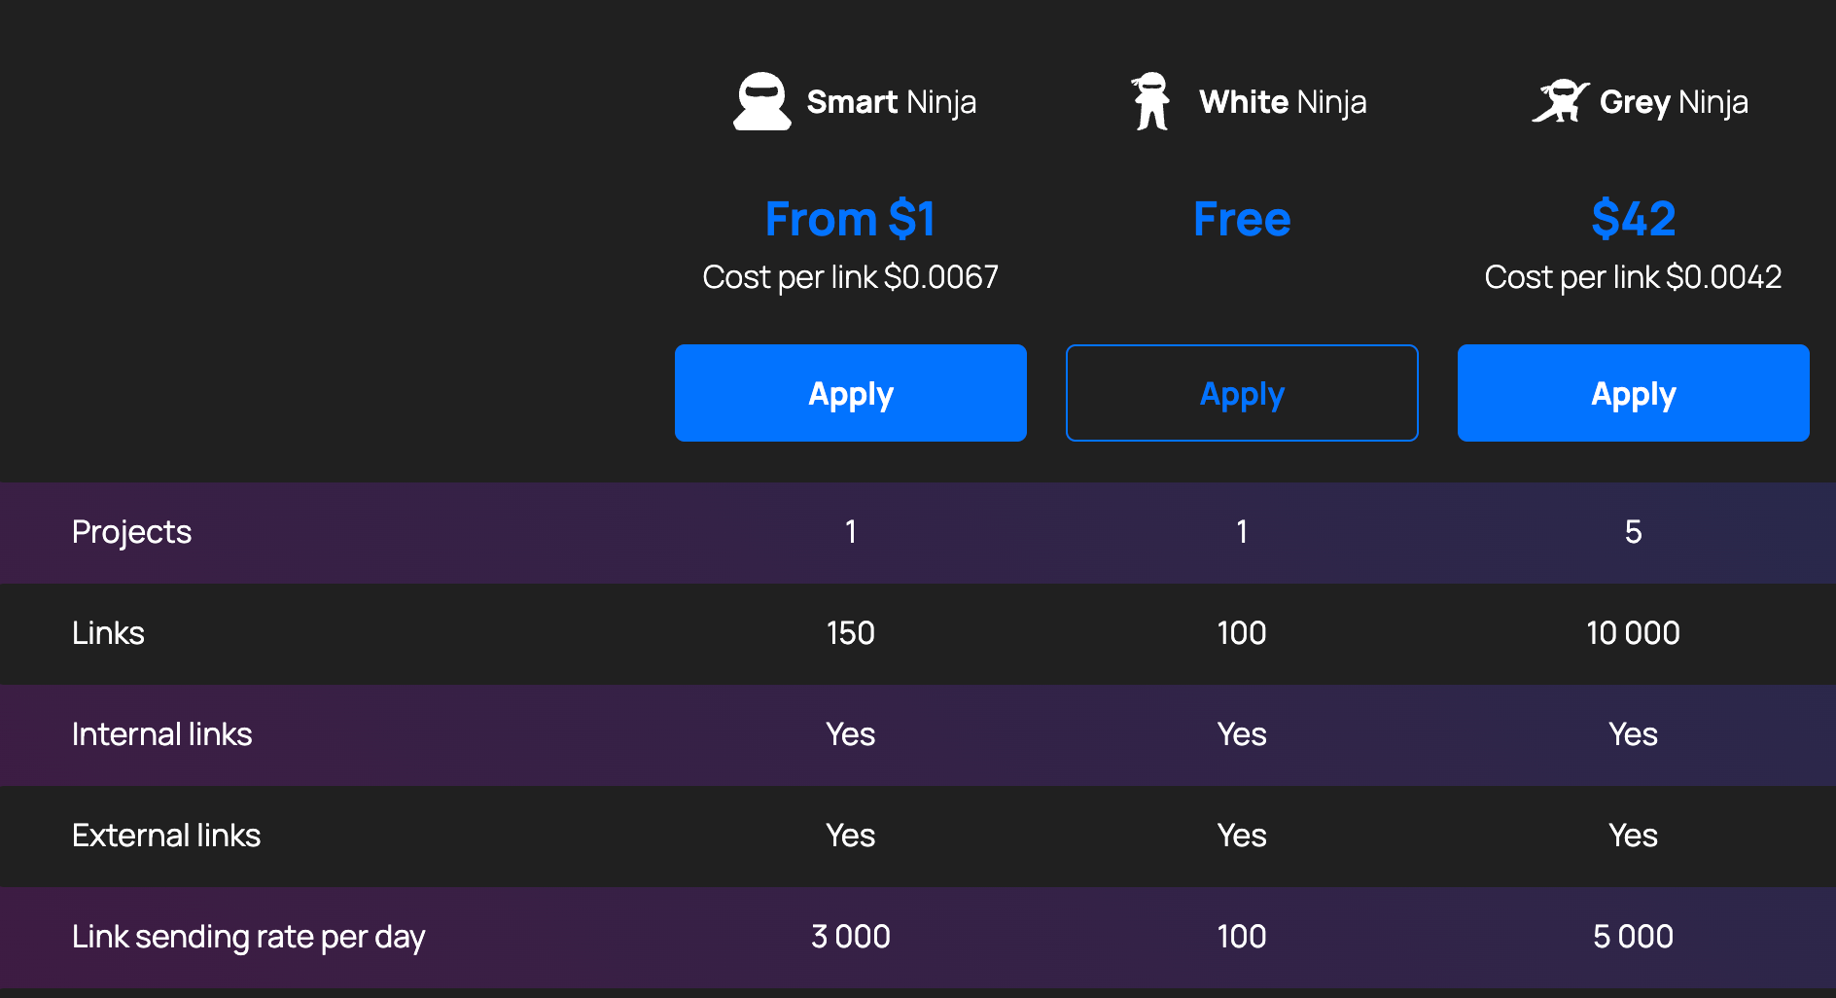The image size is (1836, 998).
Task: Click the From $1 price
Action: point(850,219)
